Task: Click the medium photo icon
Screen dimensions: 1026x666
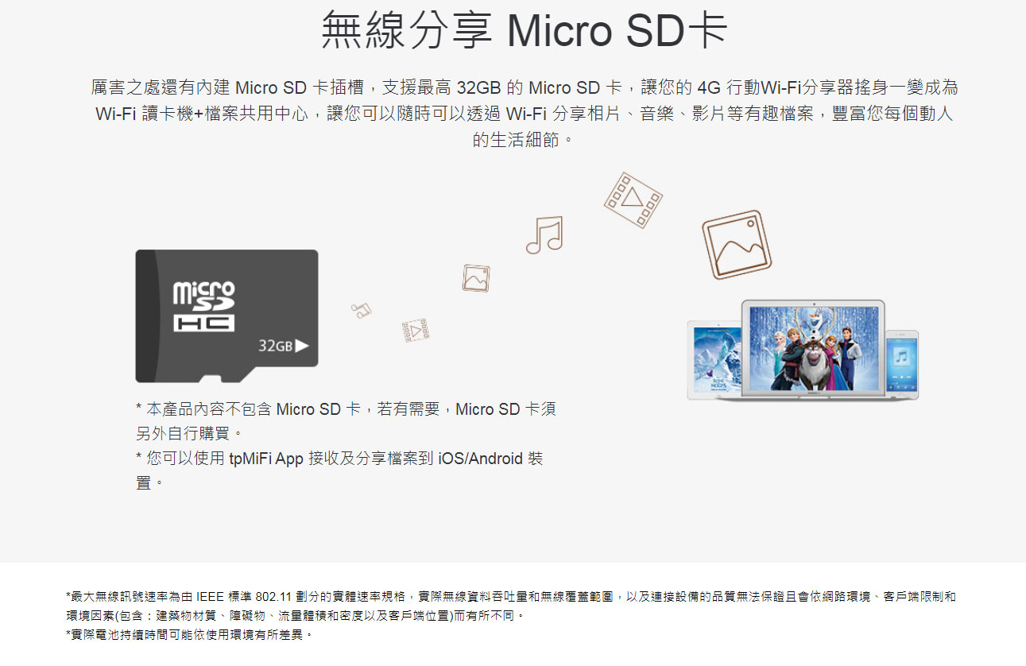Action: pos(476,278)
